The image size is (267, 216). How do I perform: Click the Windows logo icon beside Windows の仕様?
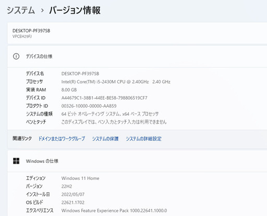(x=16, y=161)
